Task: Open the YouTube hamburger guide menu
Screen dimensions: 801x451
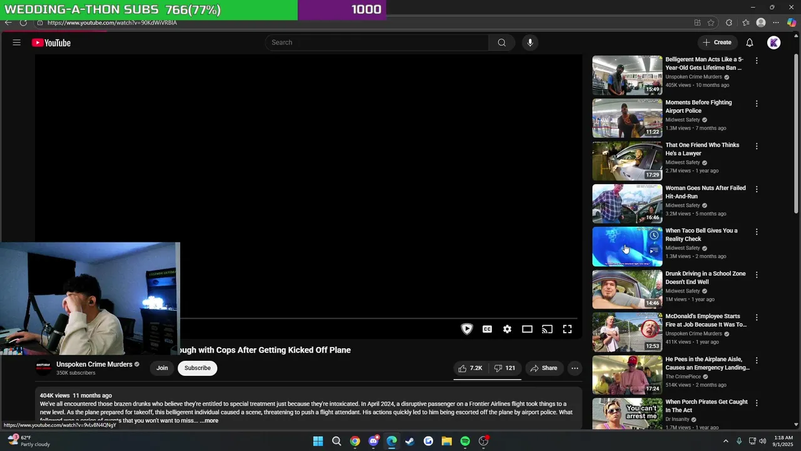Action: [17, 43]
